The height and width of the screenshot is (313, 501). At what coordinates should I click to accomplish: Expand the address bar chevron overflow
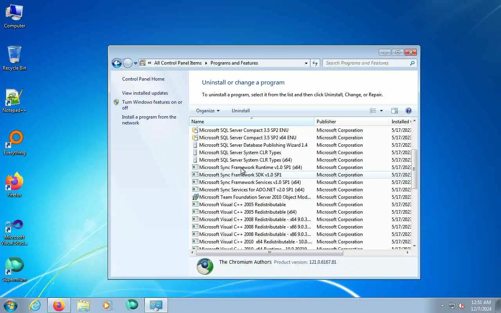point(150,63)
